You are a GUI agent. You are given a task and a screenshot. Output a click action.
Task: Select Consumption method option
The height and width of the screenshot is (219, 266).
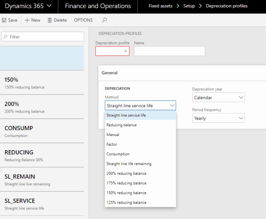coord(140,154)
